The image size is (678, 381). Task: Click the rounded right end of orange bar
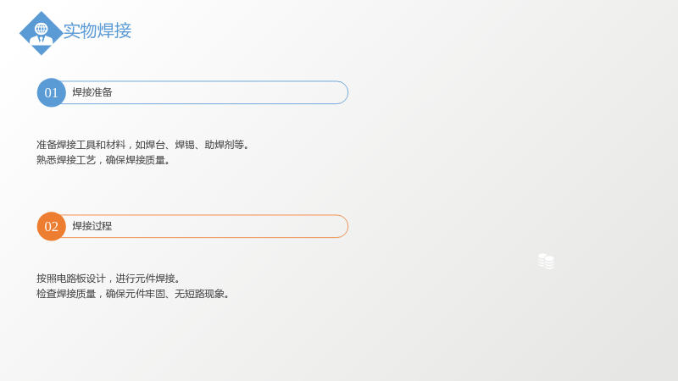342,226
